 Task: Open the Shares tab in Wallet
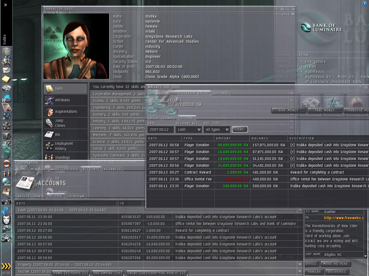[x=169, y=118]
